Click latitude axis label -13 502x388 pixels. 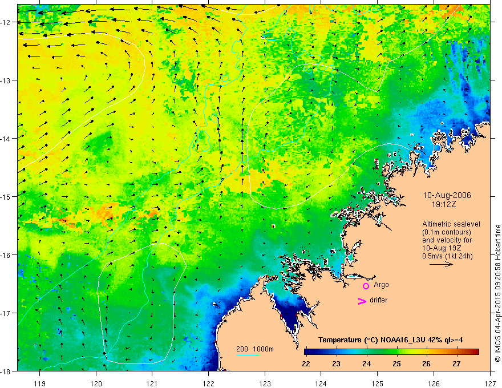(6, 80)
